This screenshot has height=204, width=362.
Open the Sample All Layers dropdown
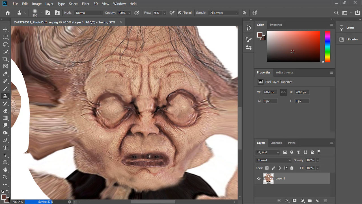click(224, 13)
